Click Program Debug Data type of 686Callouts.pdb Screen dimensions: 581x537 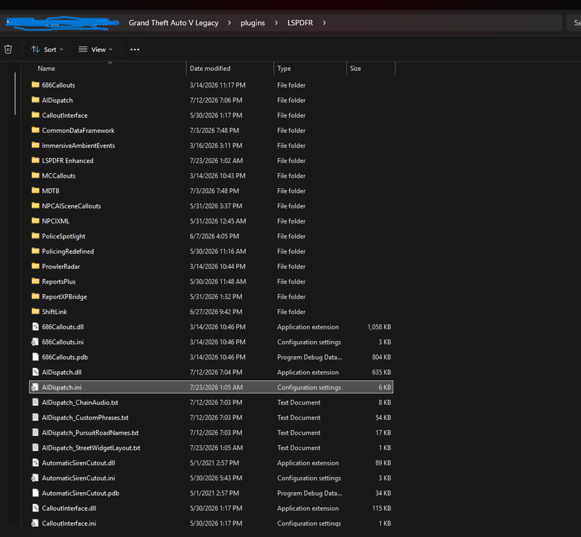309,357
